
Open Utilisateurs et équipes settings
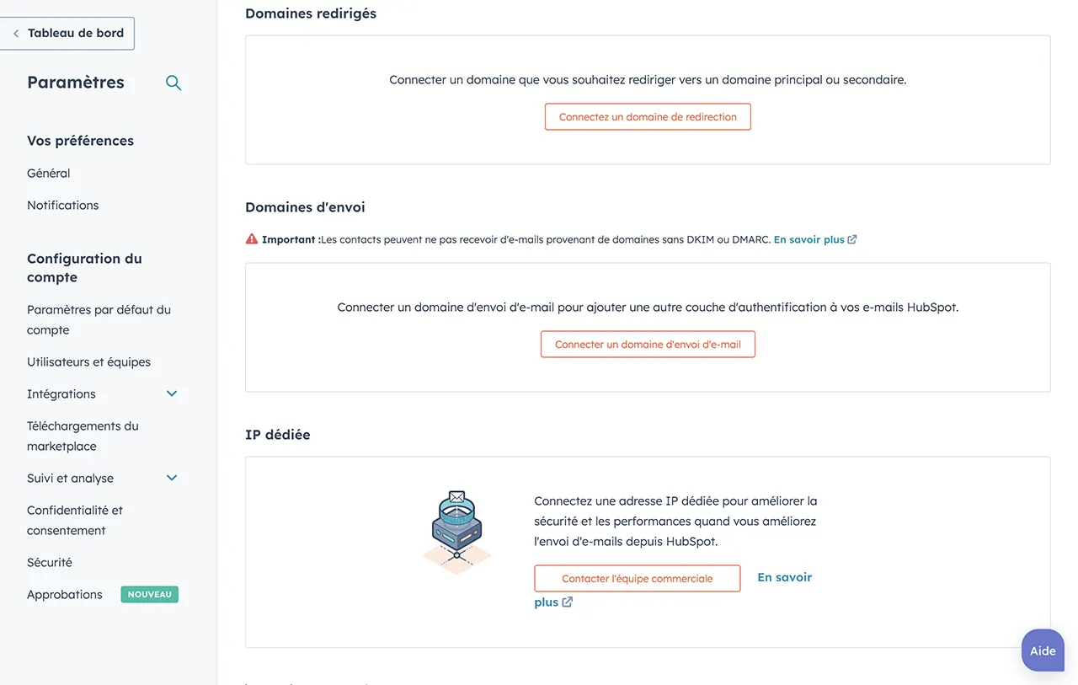[89, 362]
